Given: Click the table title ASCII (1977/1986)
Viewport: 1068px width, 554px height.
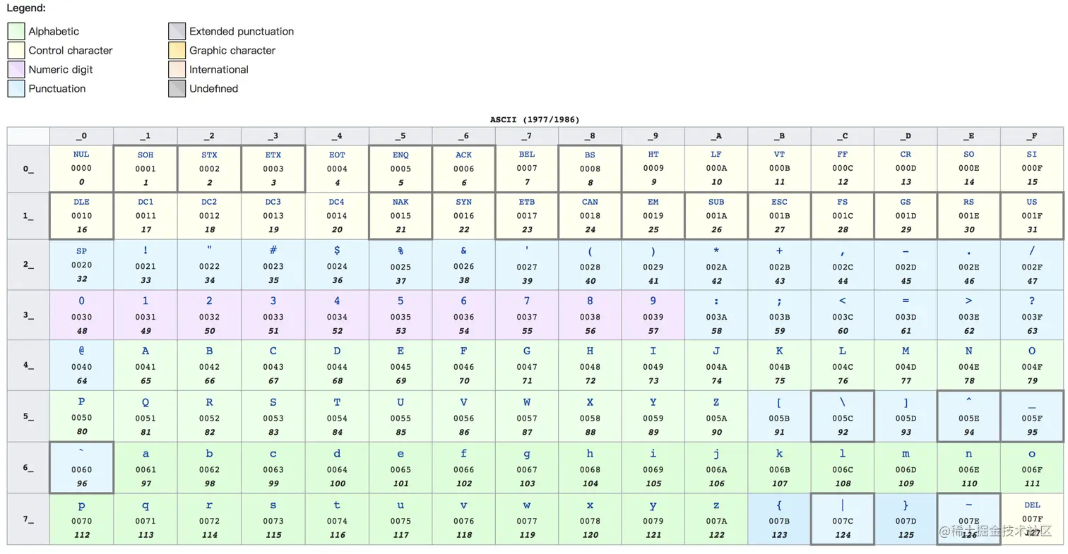Looking at the screenshot, I should (535, 120).
